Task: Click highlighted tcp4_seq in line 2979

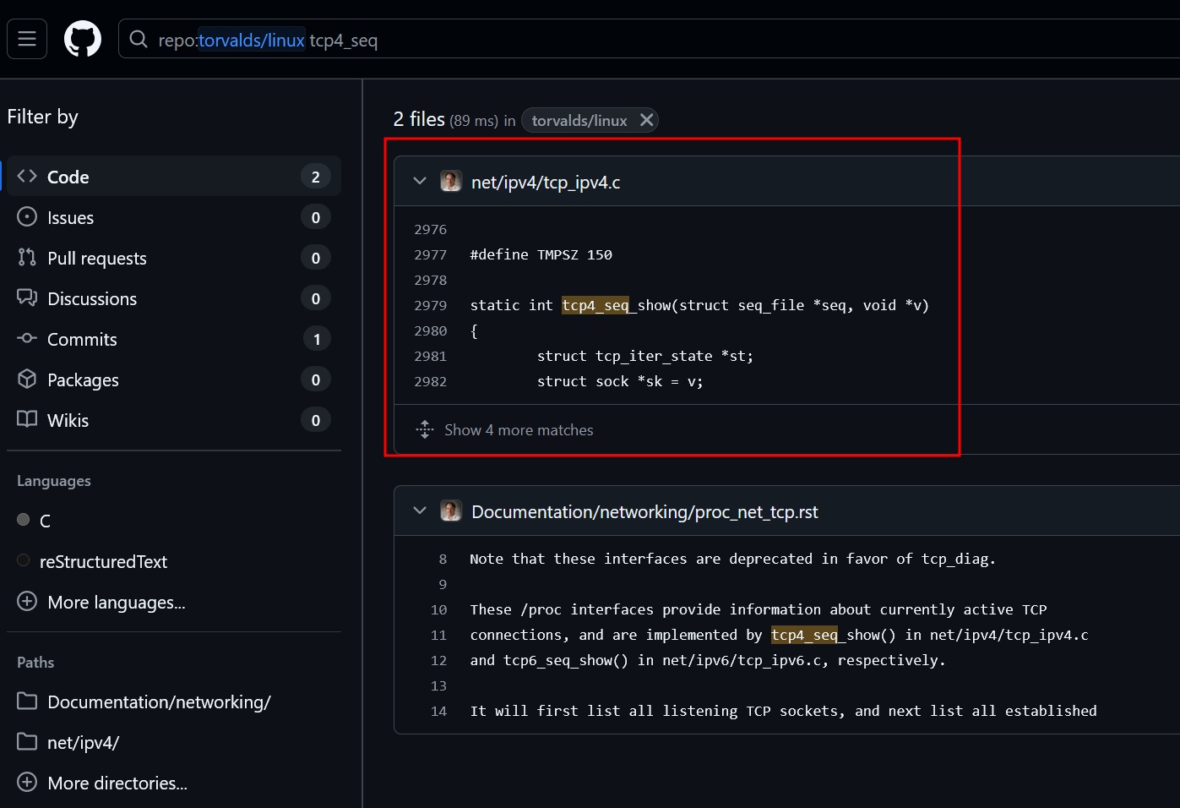Action: point(595,305)
